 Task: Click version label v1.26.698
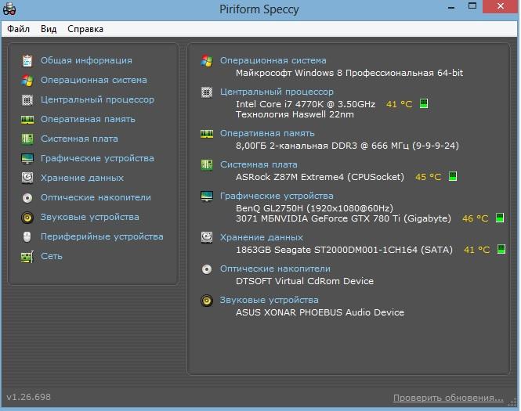pyautogui.click(x=28, y=397)
